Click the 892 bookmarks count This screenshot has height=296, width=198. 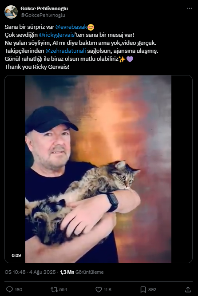coord(152,290)
